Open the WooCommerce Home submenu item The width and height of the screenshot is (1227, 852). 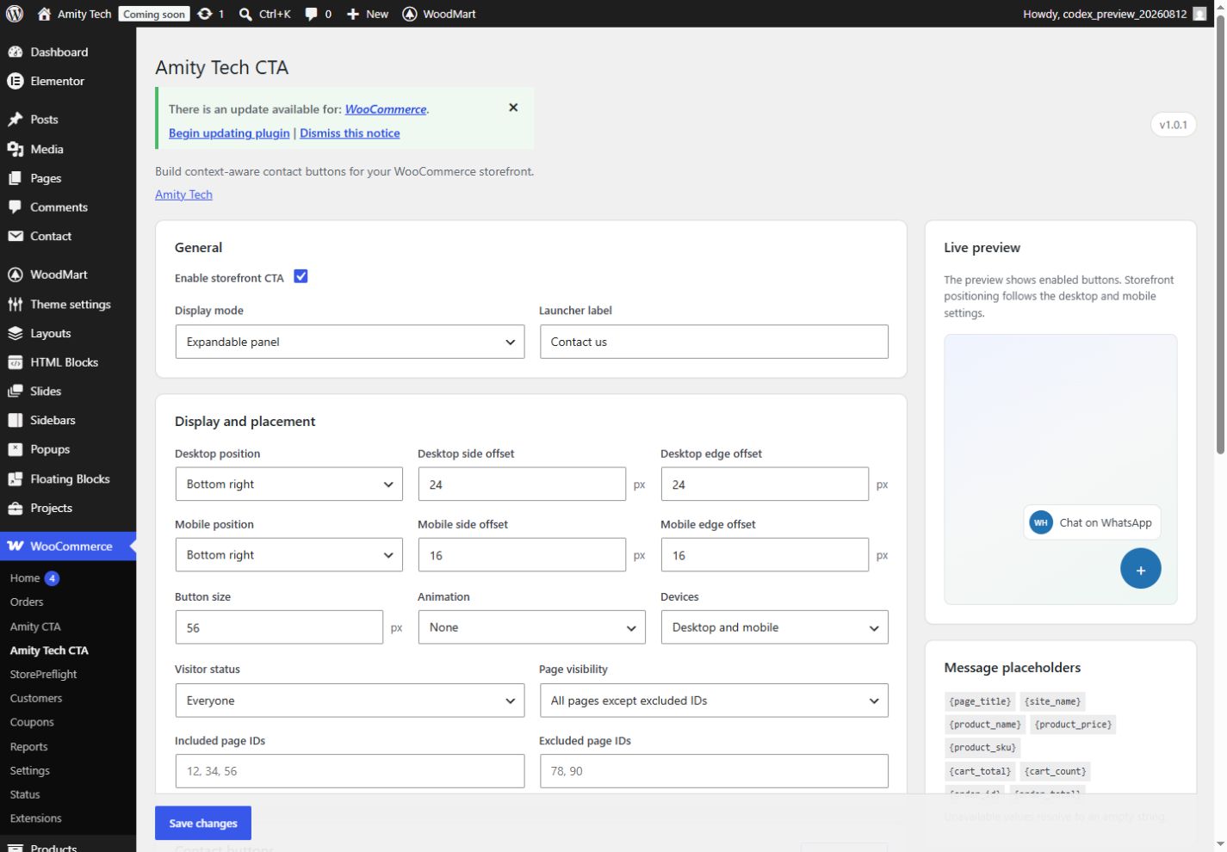click(x=25, y=578)
